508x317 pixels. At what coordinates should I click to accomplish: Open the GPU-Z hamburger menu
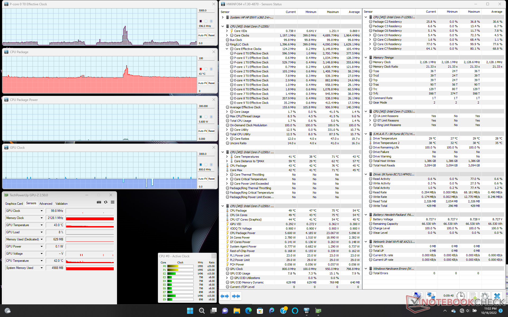112,202
